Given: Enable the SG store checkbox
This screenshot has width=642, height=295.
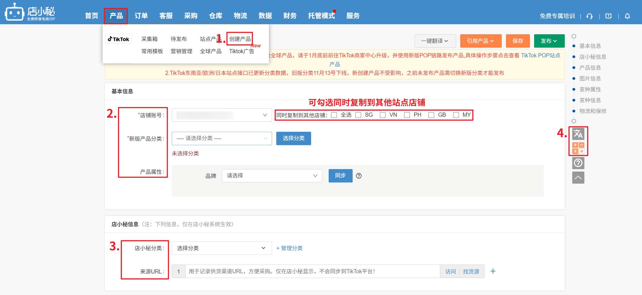Looking at the screenshot, I should [358, 115].
